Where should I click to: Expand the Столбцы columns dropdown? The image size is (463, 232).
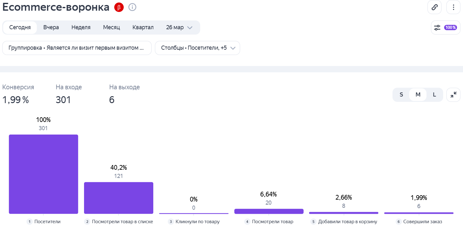tap(197, 48)
